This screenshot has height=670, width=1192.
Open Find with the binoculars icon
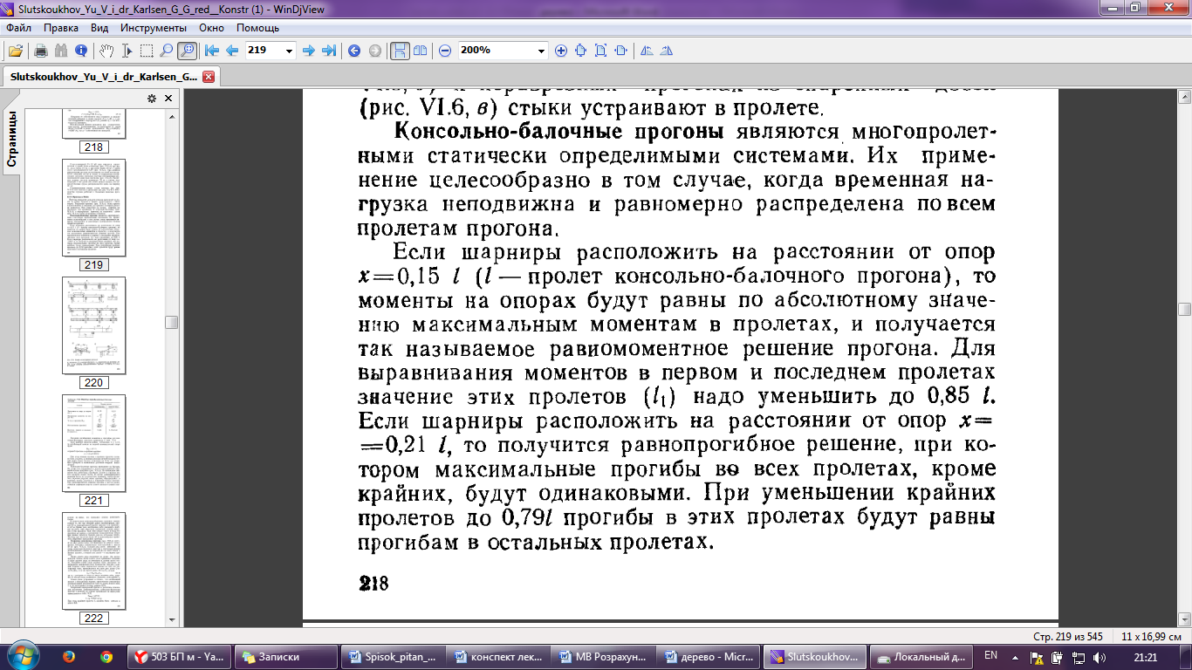tap(61, 51)
